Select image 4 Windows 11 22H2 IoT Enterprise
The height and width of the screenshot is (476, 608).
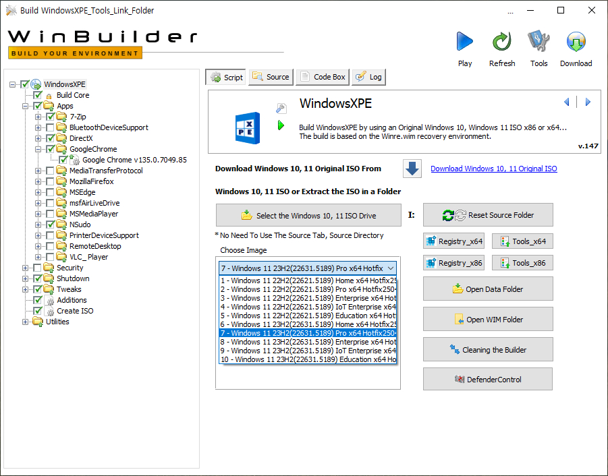(x=308, y=307)
